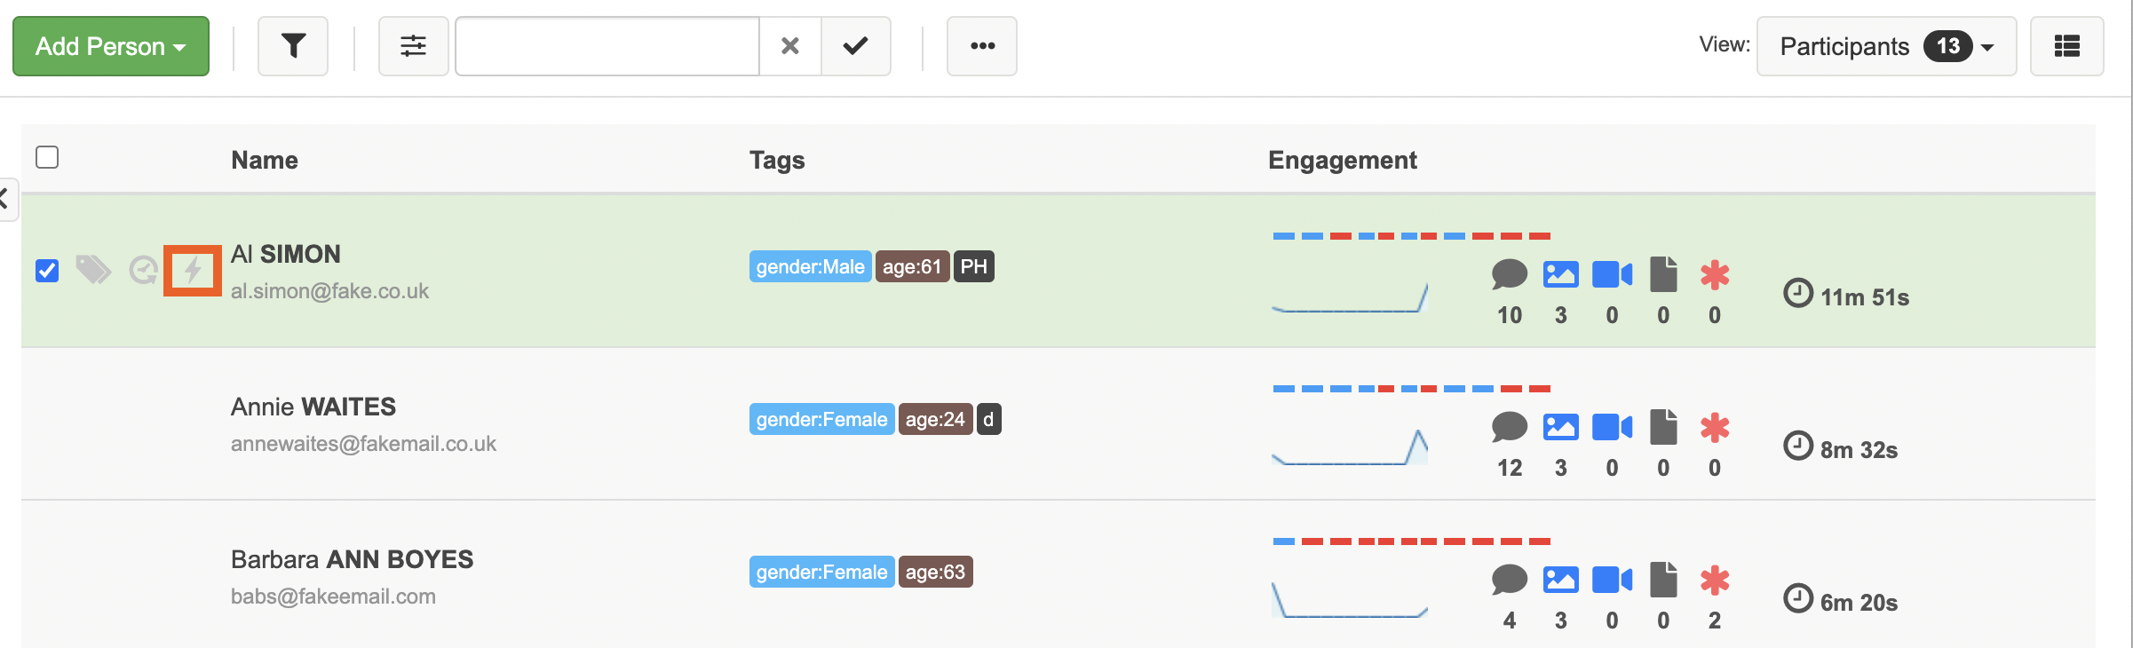Image resolution: width=2133 pixels, height=648 pixels.
Task: Sort by the Name column header
Action: (x=265, y=160)
